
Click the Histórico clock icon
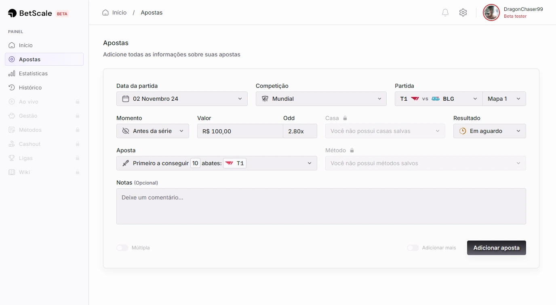tap(12, 87)
